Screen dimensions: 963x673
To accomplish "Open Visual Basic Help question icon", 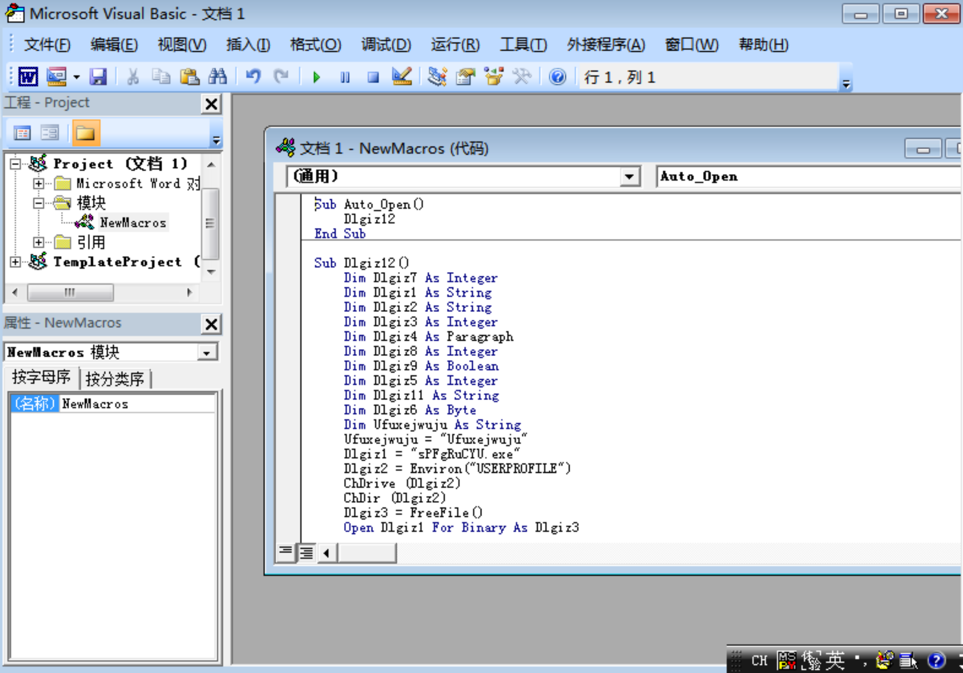I will pyautogui.click(x=558, y=77).
